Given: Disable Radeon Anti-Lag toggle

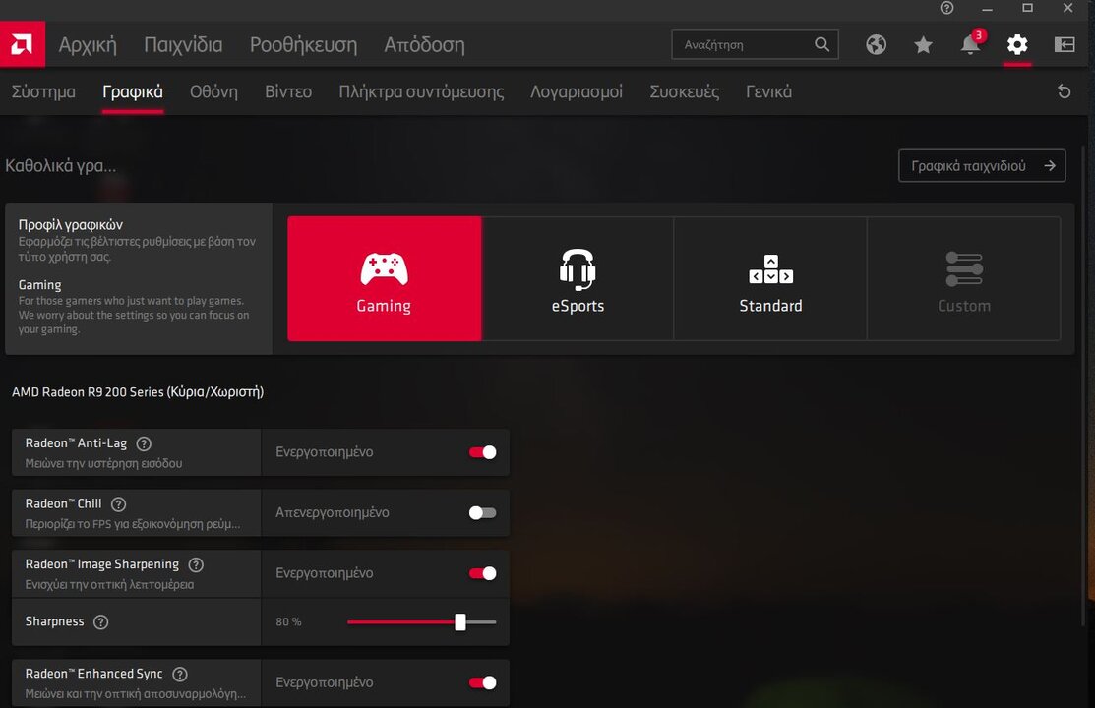Looking at the screenshot, I should [482, 452].
